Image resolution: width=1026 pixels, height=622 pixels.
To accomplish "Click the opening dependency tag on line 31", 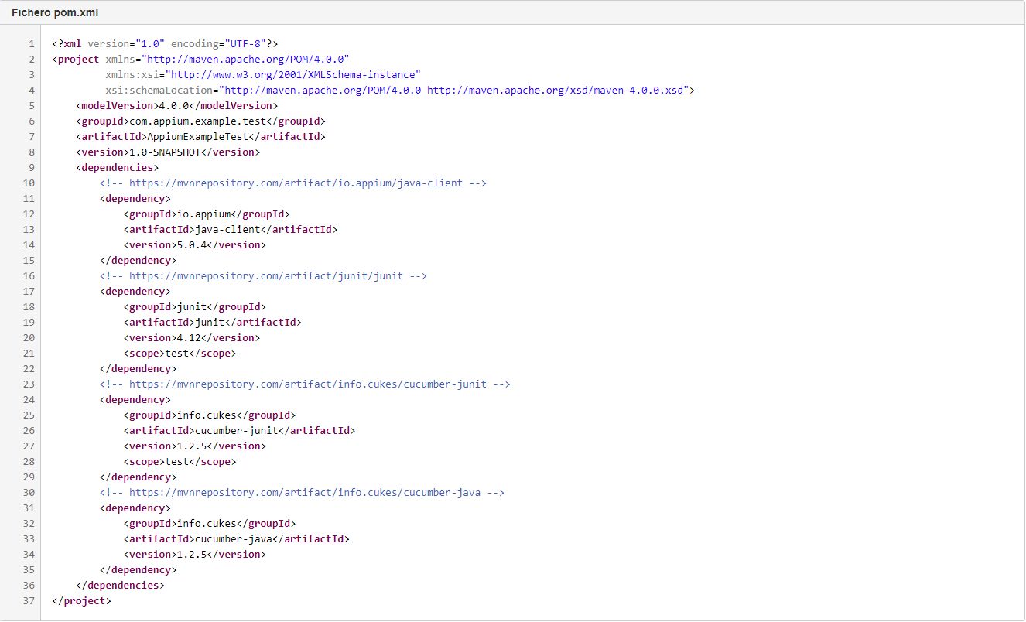I will [x=135, y=508].
